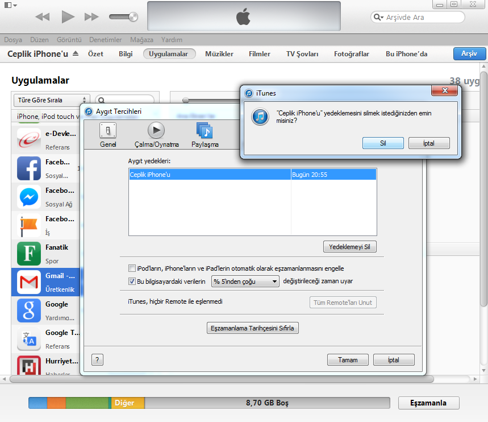Viewport: 488px width, 422px height.
Task: Switch to the Müzikler tab
Action: (219, 54)
